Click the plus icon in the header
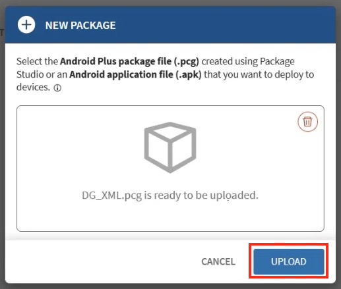Screen dimensions: 341x289 [26, 25]
